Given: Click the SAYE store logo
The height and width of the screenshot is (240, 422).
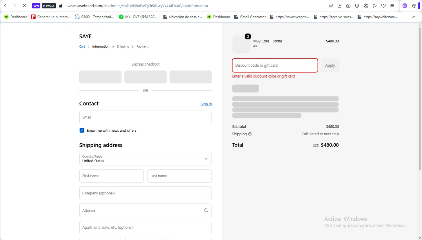Looking at the screenshot, I should (x=86, y=36).
